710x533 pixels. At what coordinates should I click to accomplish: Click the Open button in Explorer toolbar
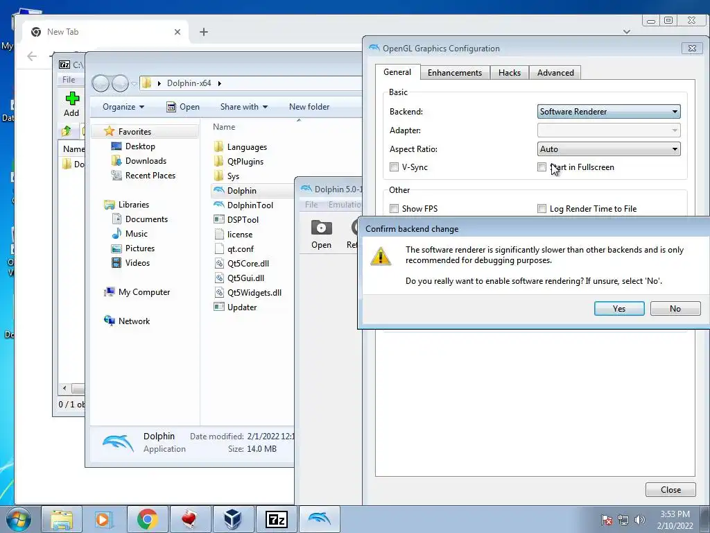coord(183,107)
